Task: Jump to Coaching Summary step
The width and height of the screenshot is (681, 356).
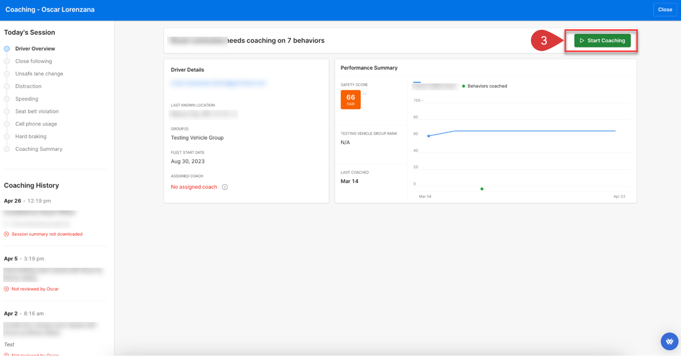Action: (39, 149)
